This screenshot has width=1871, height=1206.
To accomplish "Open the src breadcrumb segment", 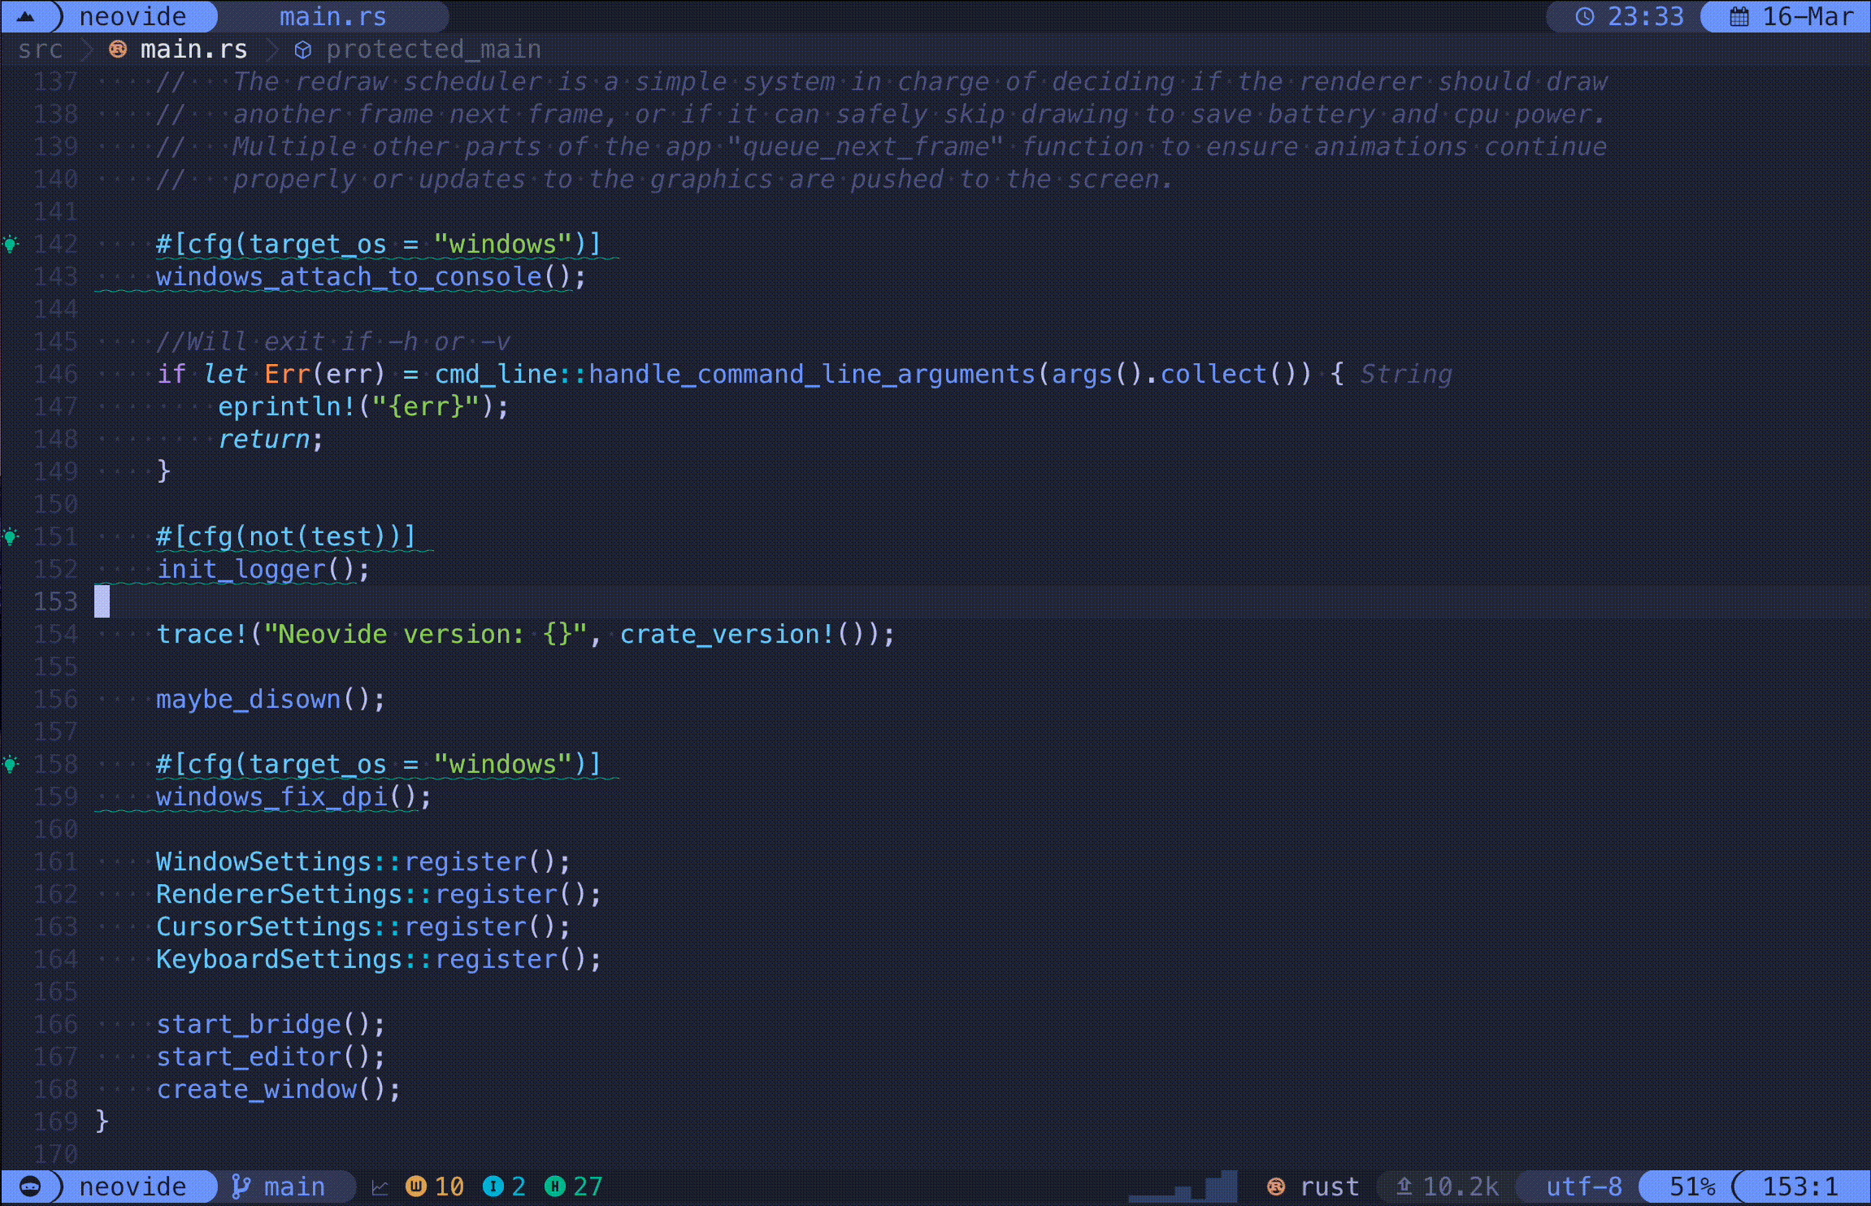I will point(40,50).
